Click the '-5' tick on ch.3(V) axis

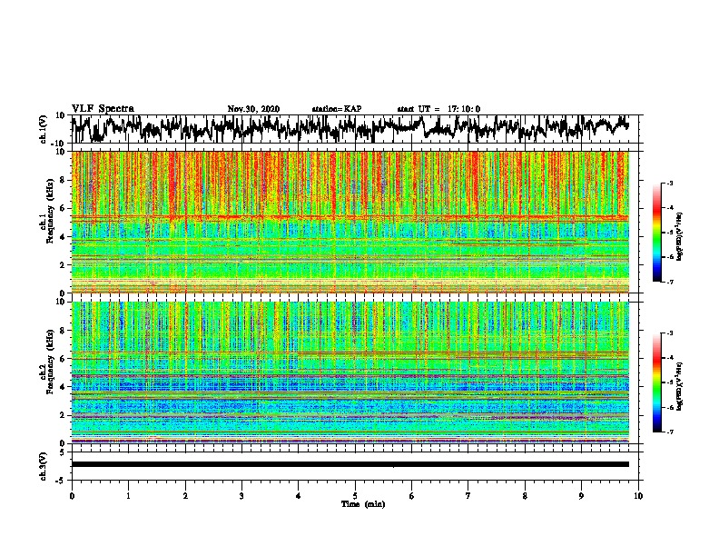[61, 481]
